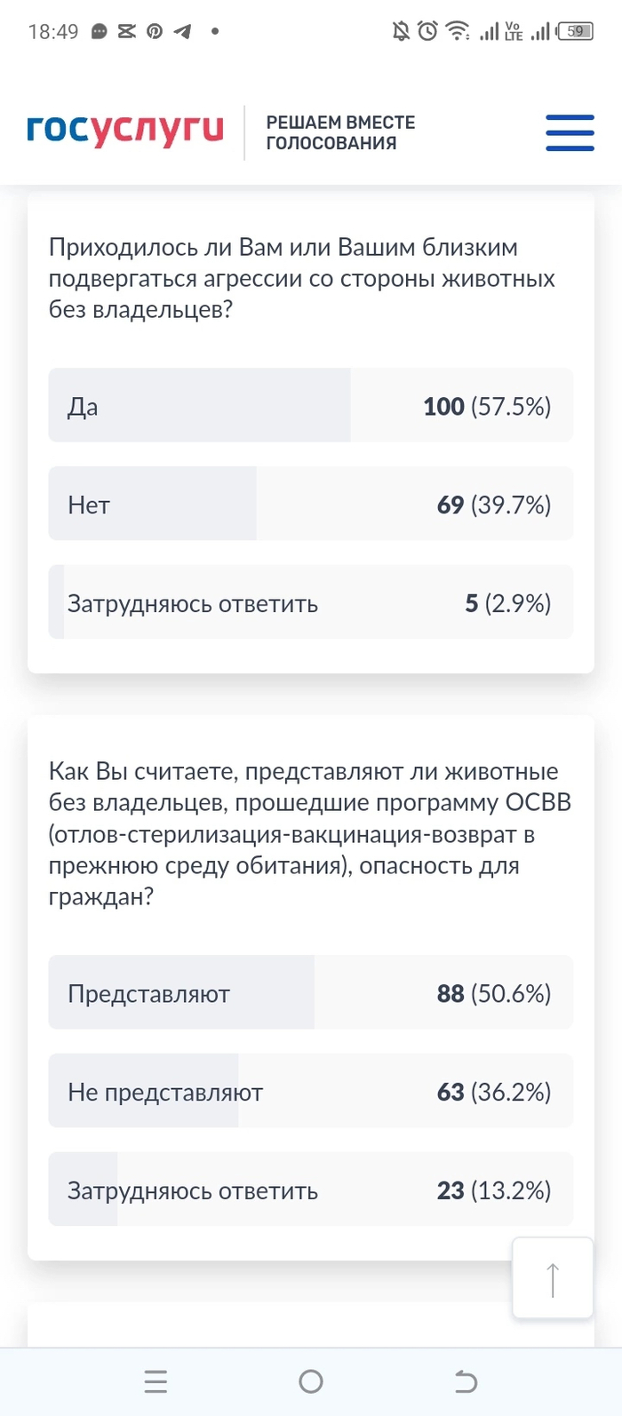Select the "Представляют" answer bar
Image resolution: width=622 pixels, height=1416 pixels.
310,993
